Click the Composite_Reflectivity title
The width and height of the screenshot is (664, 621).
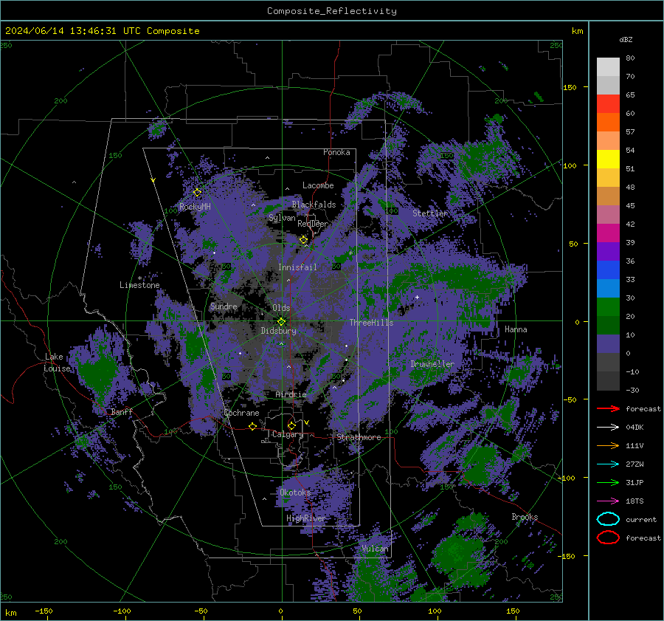pyautogui.click(x=332, y=11)
